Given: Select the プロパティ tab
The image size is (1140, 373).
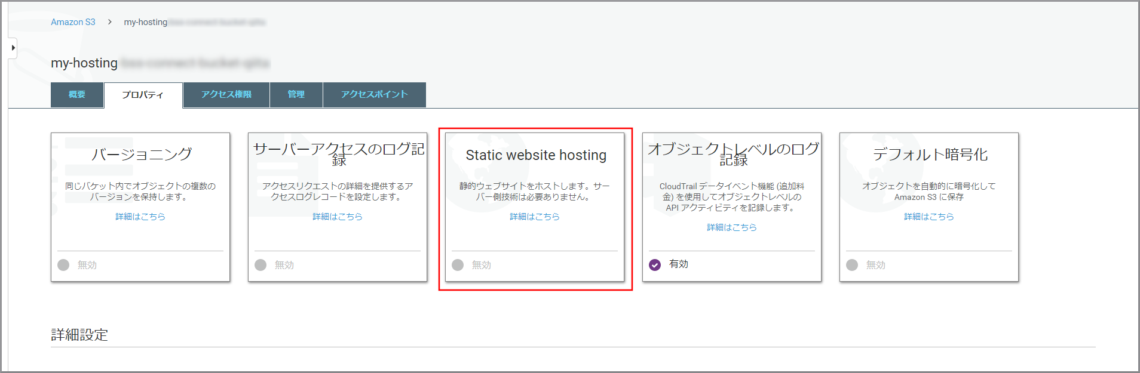Looking at the screenshot, I should 143,95.
